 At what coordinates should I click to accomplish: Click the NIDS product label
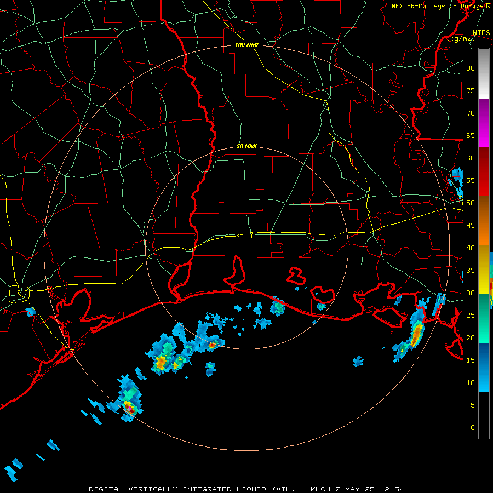[x=481, y=33]
